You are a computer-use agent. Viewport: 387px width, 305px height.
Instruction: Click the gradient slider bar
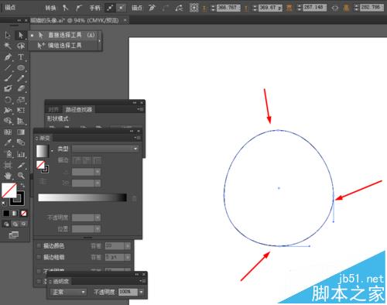[x=83, y=197]
